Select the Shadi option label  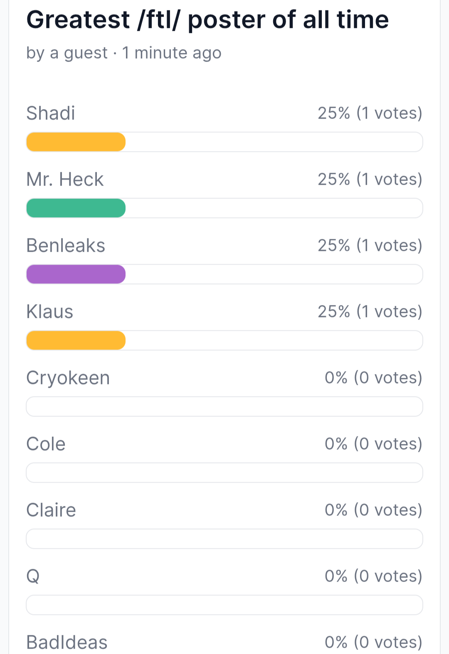[51, 113]
